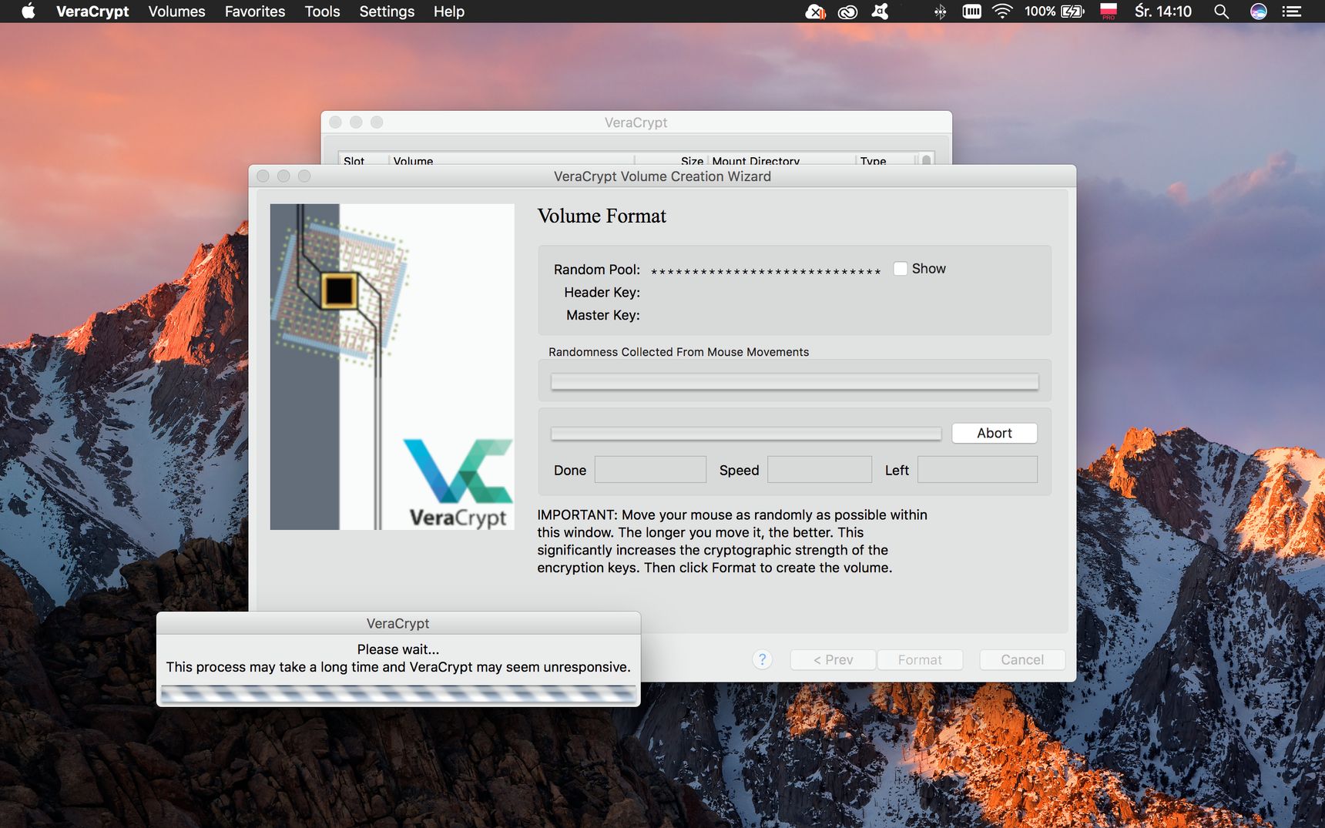Image resolution: width=1325 pixels, height=828 pixels.
Task: Open the Apple menu
Action: (29, 12)
